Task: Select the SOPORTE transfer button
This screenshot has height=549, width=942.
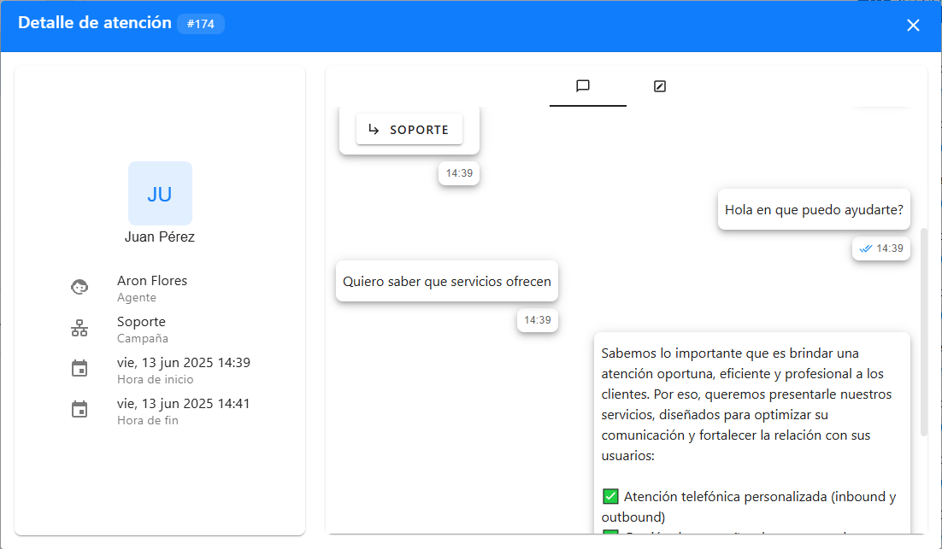Action: tap(409, 129)
